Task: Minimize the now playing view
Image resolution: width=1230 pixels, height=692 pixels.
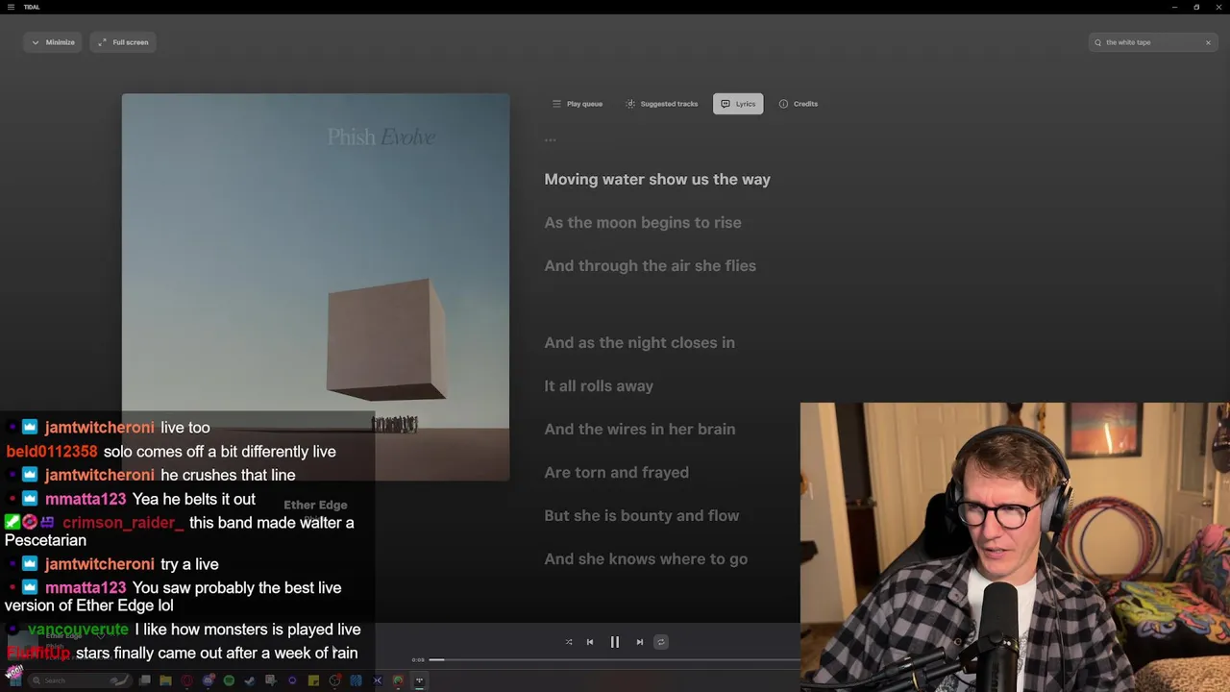Action: (x=53, y=42)
